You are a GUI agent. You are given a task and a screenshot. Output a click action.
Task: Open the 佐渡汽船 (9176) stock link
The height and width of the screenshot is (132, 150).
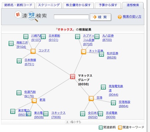[30, 94]
